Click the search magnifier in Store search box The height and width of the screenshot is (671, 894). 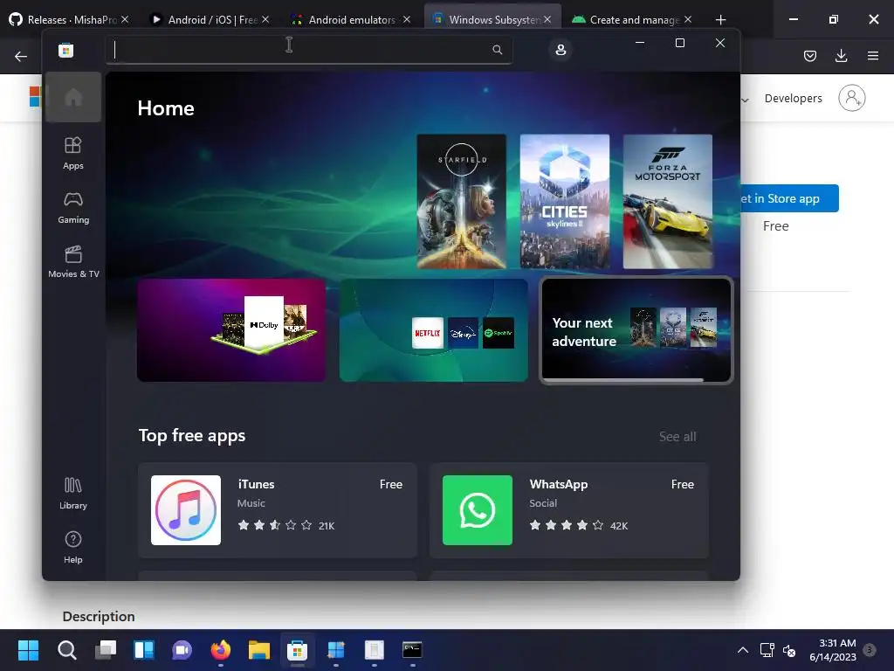(x=497, y=50)
